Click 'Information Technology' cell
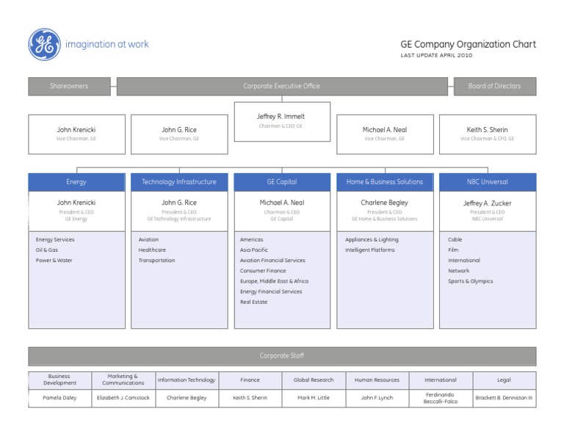This screenshot has width=564, height=436. click(x=187, y=380)
